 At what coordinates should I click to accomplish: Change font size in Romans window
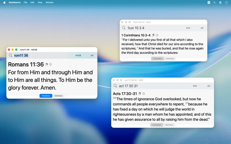click(92, 55)
